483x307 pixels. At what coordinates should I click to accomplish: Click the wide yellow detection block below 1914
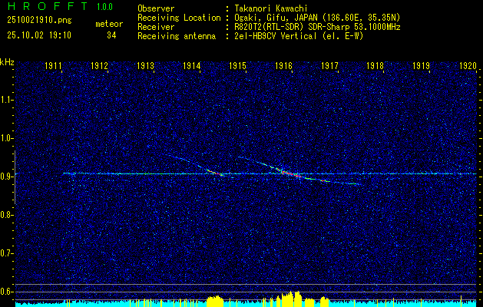pyautogui.click(x=215, y=301)
